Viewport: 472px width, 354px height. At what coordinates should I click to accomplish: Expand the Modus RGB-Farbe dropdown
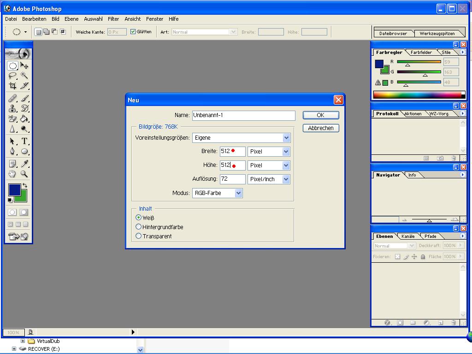238,193
